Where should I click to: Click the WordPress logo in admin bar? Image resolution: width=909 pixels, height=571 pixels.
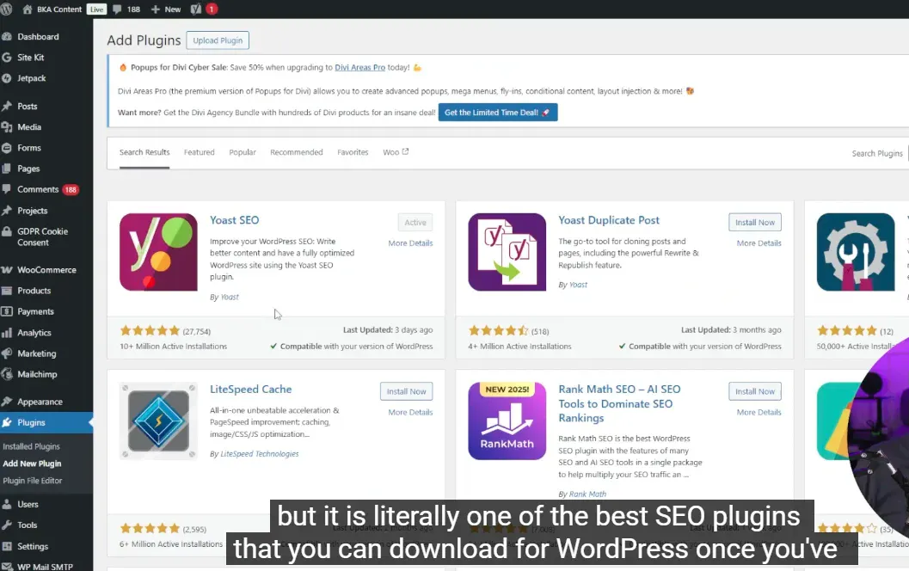(7, 9)
